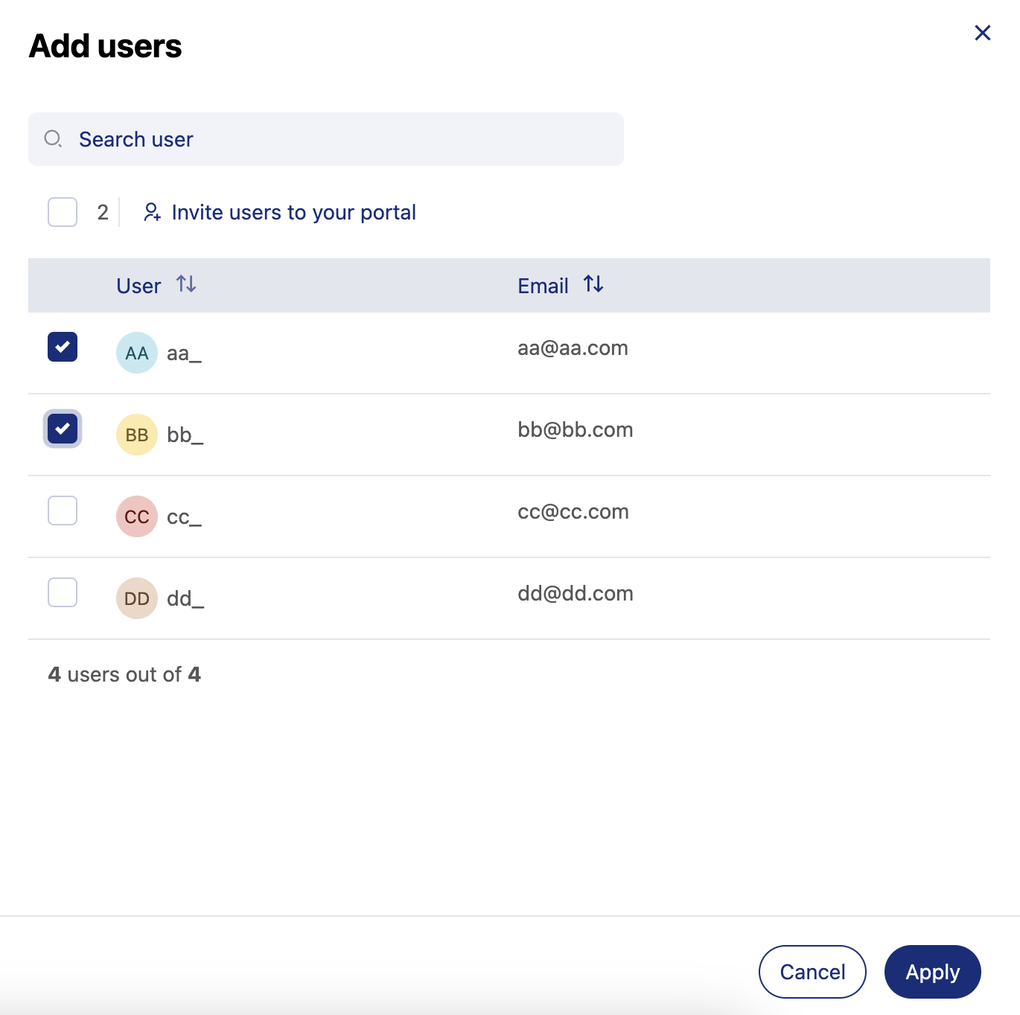Open Invite users to your portal link
The height and width of the screenshot is (1015, 1020).
click(x=293, y=213)
